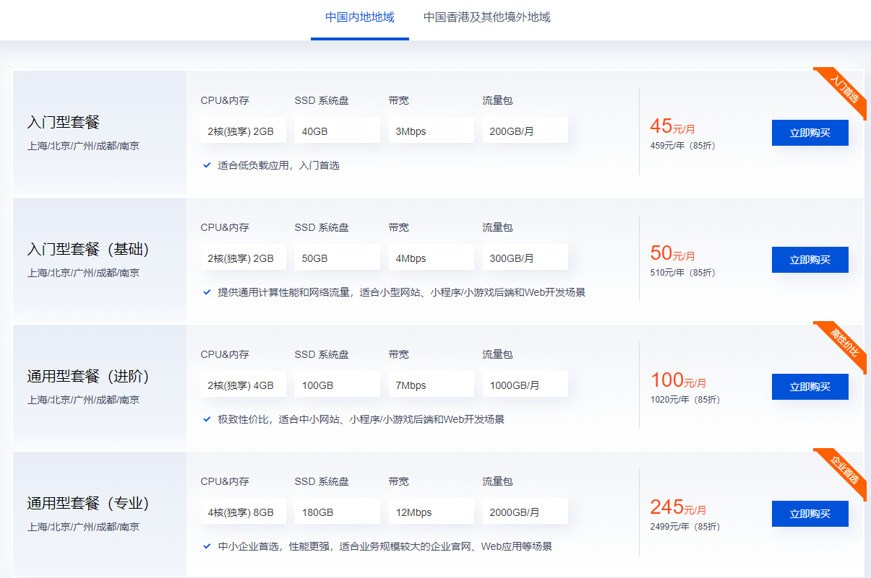Viewport: 871px width, 578px height.
Task: Click the checkmark beside 适合低负载应用
Action: (207, 165)
